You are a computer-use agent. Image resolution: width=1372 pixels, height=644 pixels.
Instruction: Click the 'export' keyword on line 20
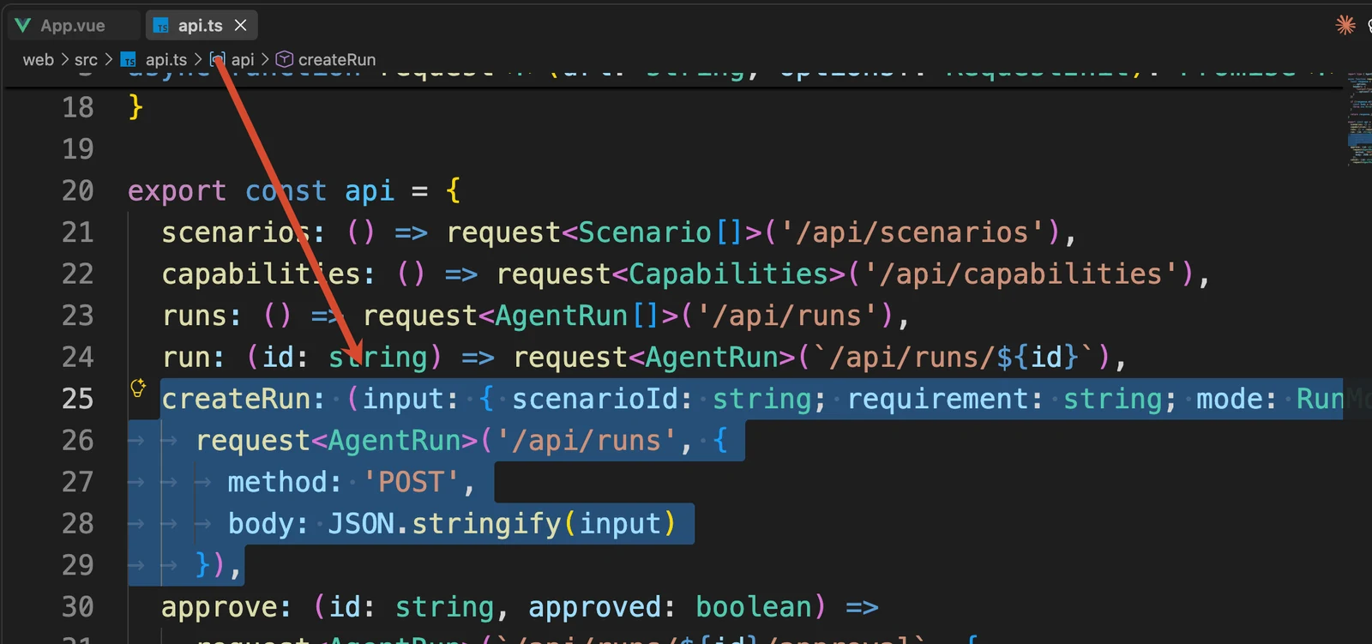click(178, 190)
